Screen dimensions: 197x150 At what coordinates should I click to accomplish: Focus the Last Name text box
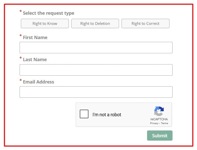[x=96, y=70]
